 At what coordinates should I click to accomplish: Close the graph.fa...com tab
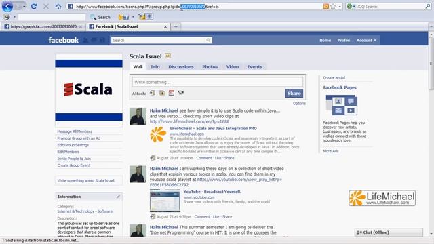pyautogui.click(x=81, y=27)
